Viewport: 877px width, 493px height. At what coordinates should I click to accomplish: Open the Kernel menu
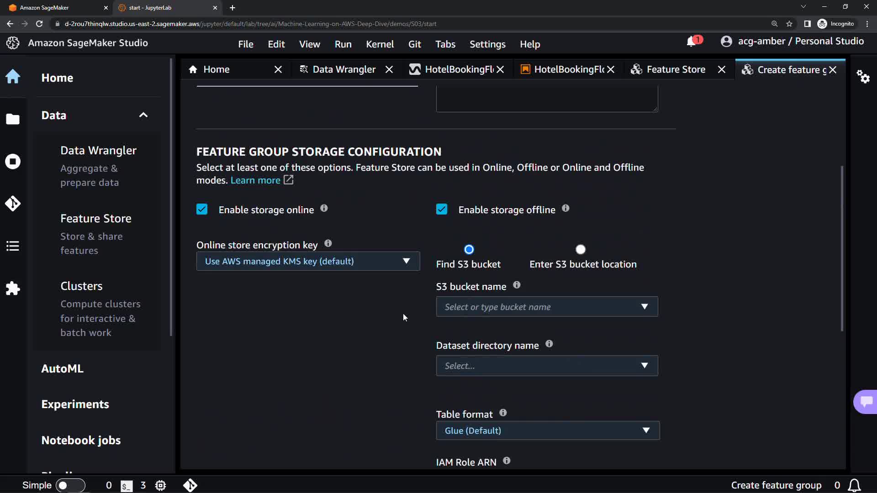click(380, 44)
